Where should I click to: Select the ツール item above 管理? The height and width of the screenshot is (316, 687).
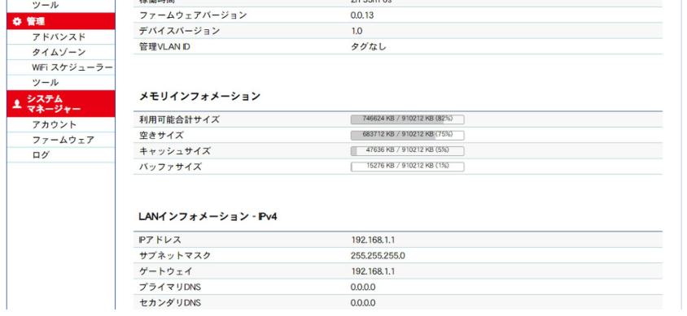pos(45,5)
